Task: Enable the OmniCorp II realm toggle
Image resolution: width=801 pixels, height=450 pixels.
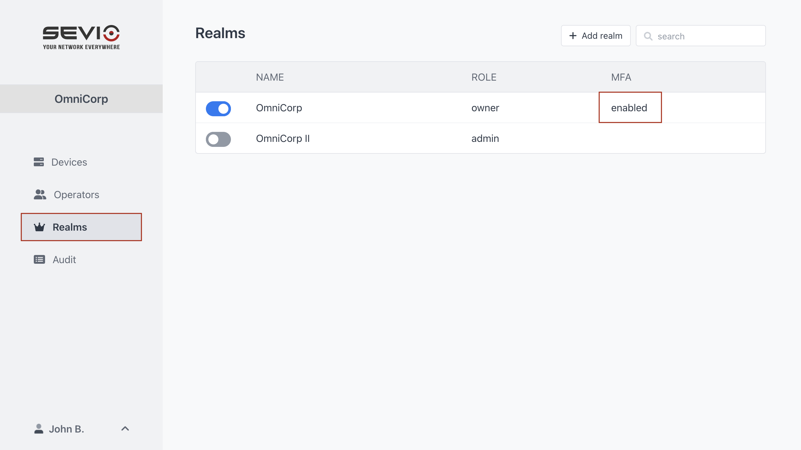Action: (218, 139)
